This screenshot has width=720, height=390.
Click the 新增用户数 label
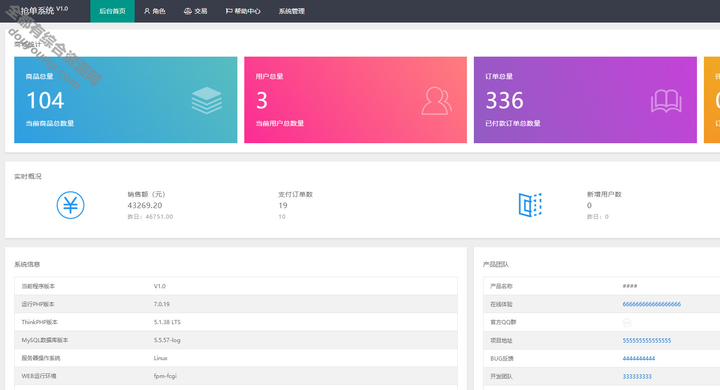(x=604, y=194)
